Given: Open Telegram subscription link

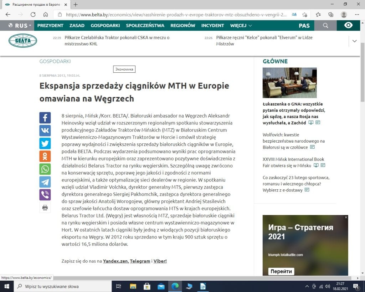Looking at the screenshot, I should [140, 261].
